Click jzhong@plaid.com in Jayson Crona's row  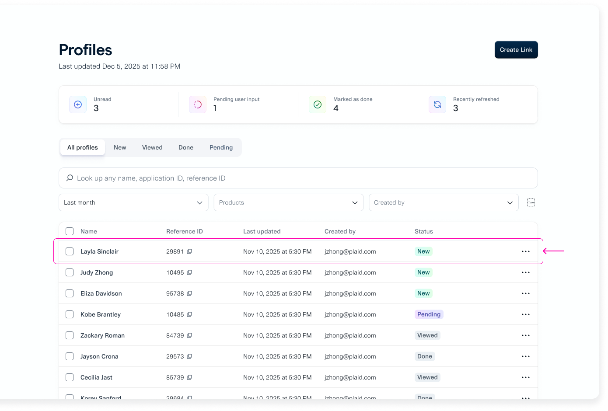coord(350,356)
